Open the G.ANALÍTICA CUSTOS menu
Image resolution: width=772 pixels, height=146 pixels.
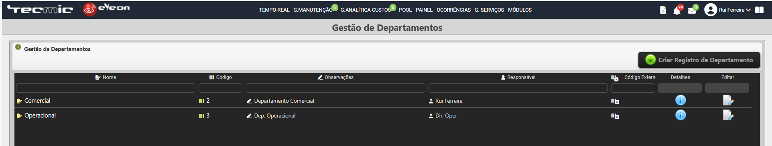[x=366, y=10]
